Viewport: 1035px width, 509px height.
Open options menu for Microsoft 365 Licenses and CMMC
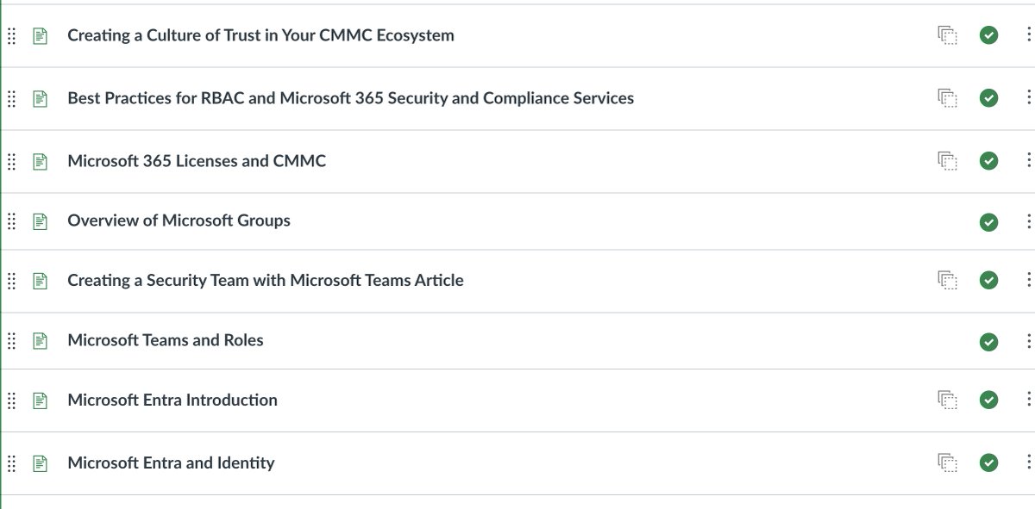pyautogui.click(x=1028, y=161)
